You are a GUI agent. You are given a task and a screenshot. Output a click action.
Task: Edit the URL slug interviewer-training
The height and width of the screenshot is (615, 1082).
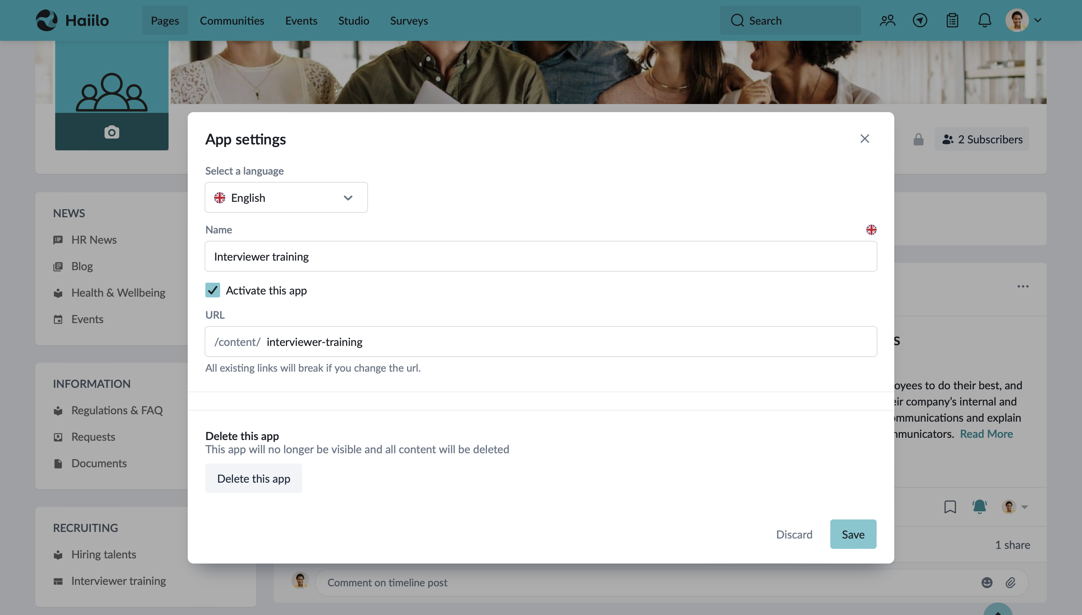(315, 341)
